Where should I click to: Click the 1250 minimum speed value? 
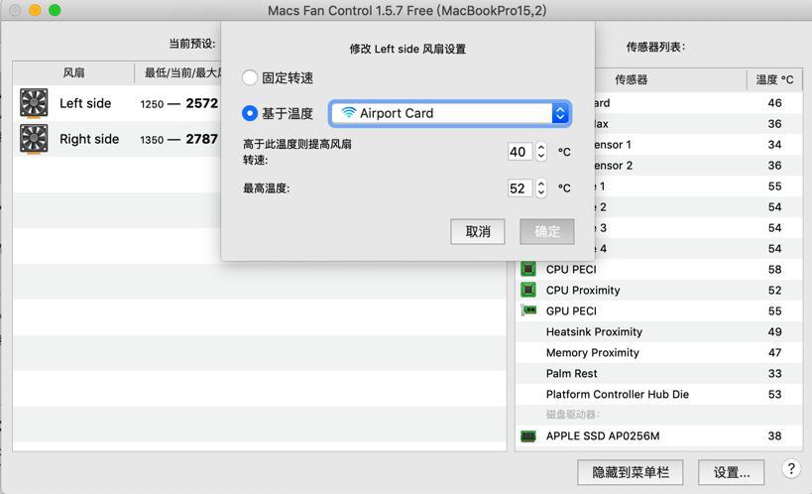pos(152,104)
